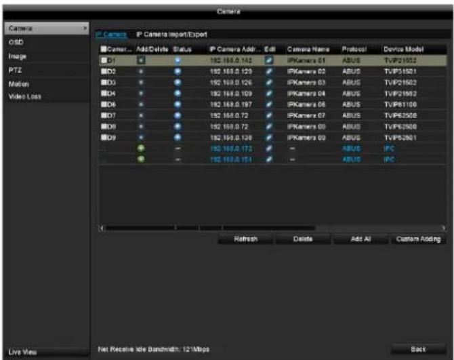Click the status icon in the D4 row
The width and height of the screenshot is (454, 360).
178,94
